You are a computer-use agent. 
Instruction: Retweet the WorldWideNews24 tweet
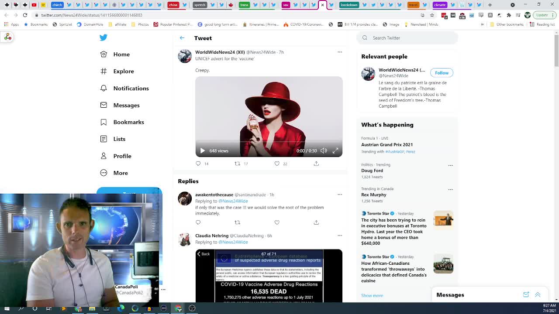click(238, 164)
